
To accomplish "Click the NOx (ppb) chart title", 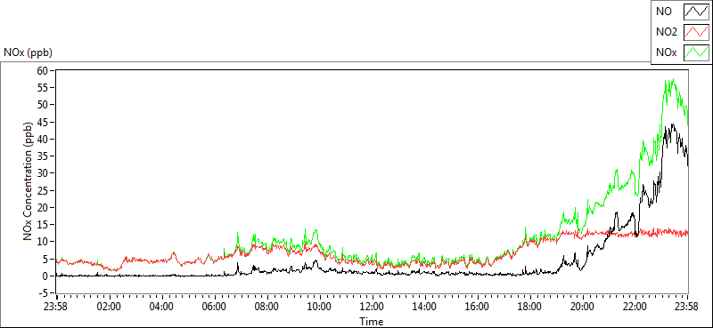I will click(x=28, y=52).
